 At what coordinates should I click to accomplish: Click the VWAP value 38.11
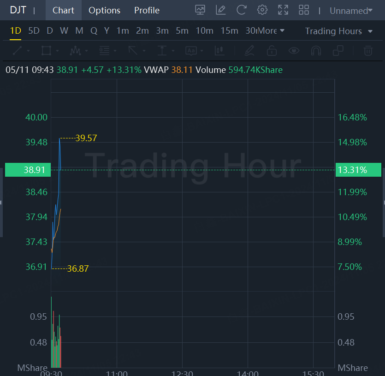tap(182, 70)
